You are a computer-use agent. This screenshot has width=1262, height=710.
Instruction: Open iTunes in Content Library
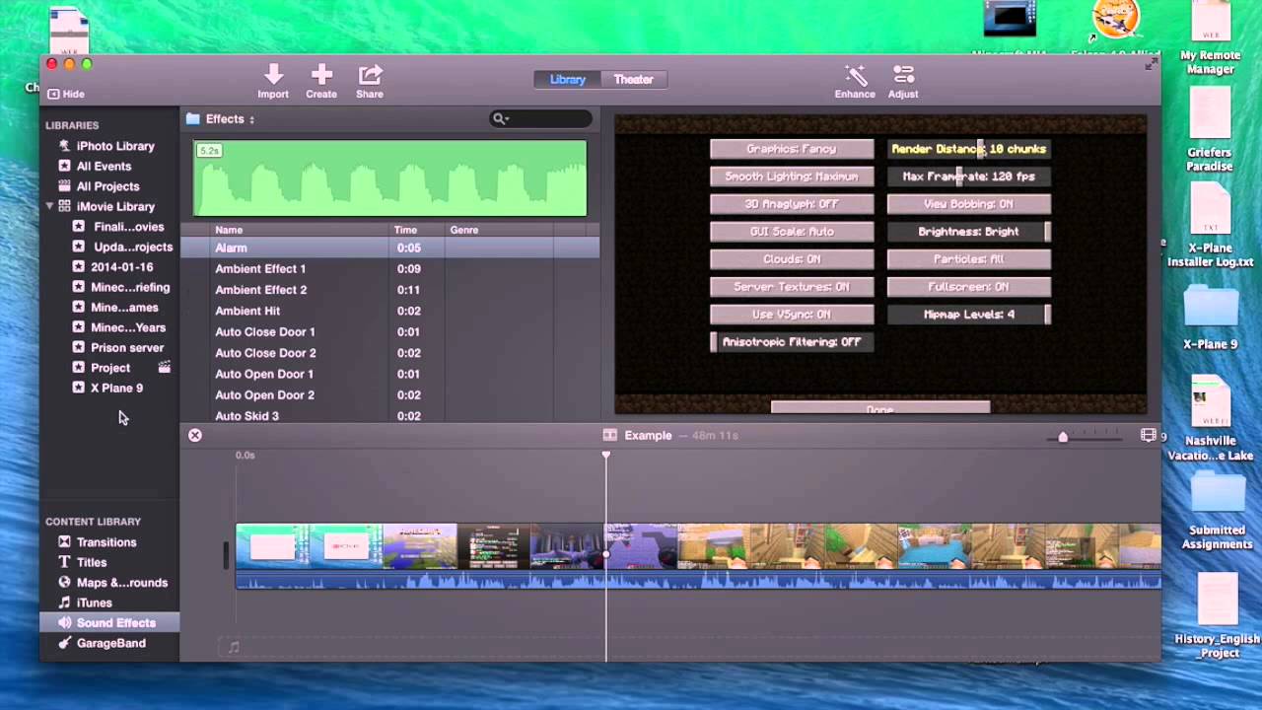click(x=95, y=603)
